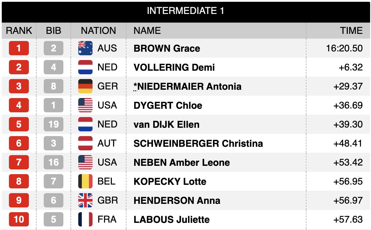Click the red rank 1 badge

tap(19, 48)
